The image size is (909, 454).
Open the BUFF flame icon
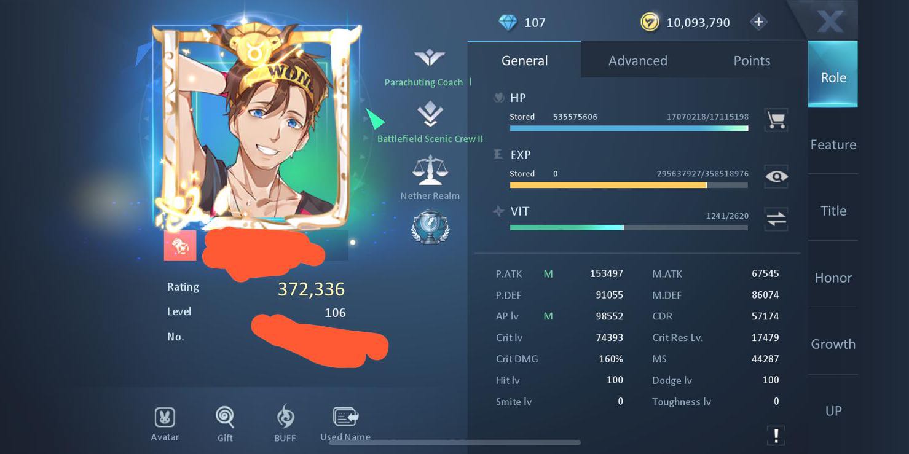click(x=285, y=417)
